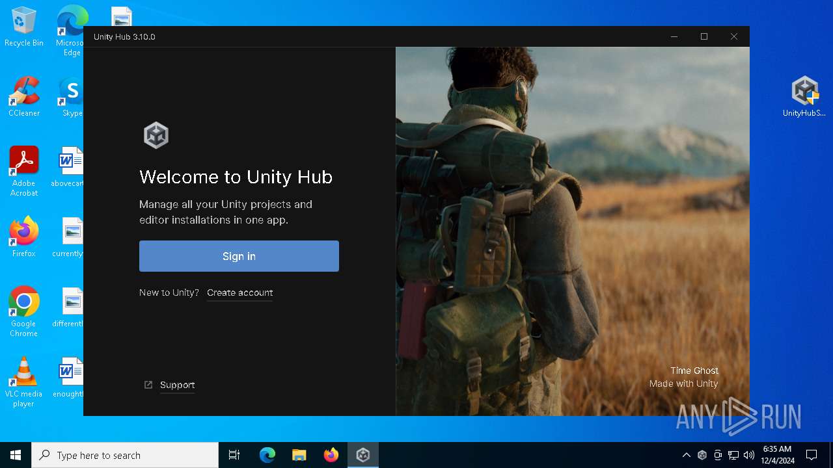Screen dimensions: 833x468
Task: Click the Unity Hub 3.10.0 title text
Action: pyautogui.click(x=124, y=36)
